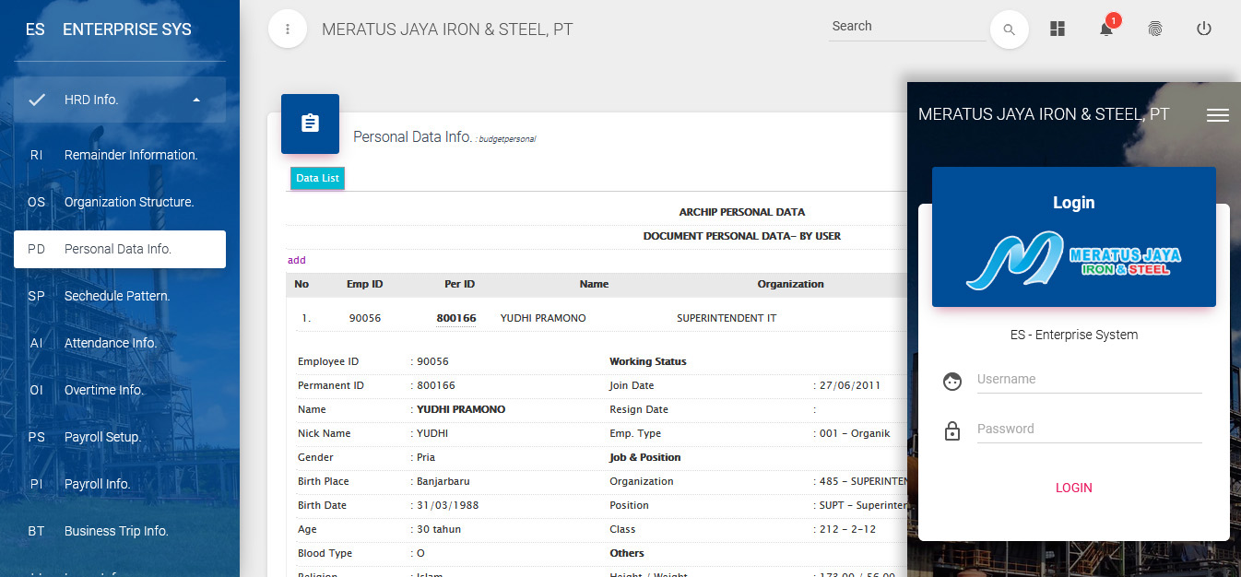Open permanent ID 800166 details
The height and width of the screenshot is (577, 1241).
click(456, 317)
